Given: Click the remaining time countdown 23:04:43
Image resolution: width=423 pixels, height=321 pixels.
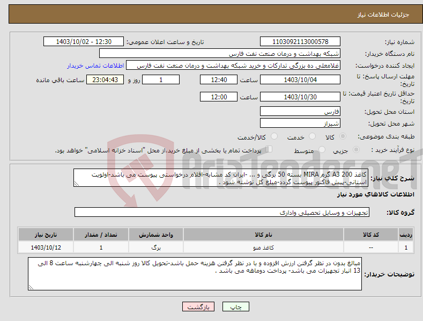Looking at the screenshot, I should pyautogui.click(x=105, y=79).
